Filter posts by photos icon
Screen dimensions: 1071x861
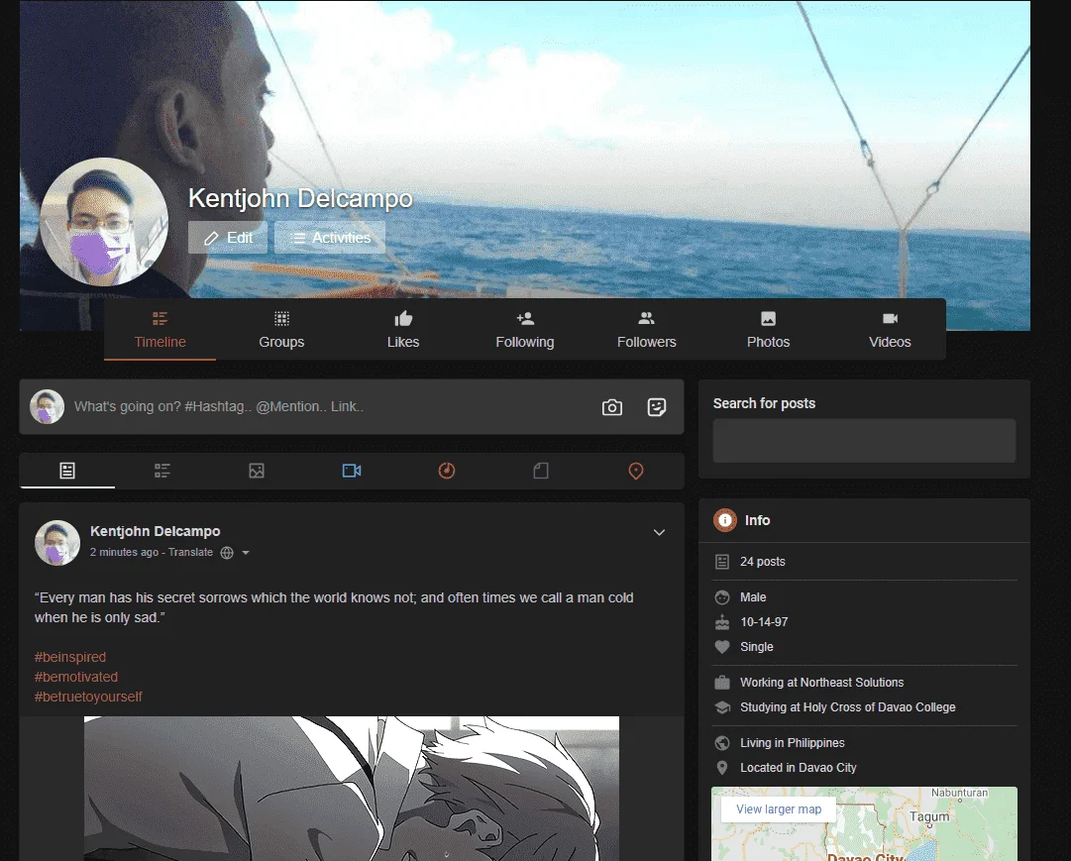coord(257,471)
